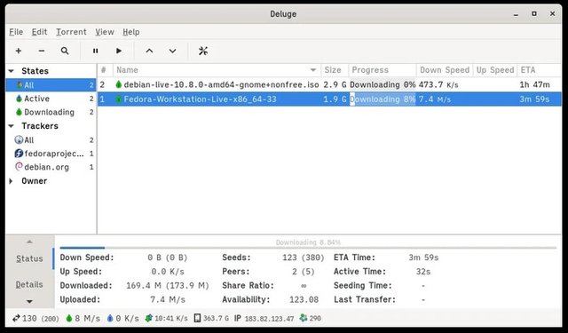This screenshot has height=333, width=568.
Task: Switch to the Details tab
Action: tap(29, 284)
